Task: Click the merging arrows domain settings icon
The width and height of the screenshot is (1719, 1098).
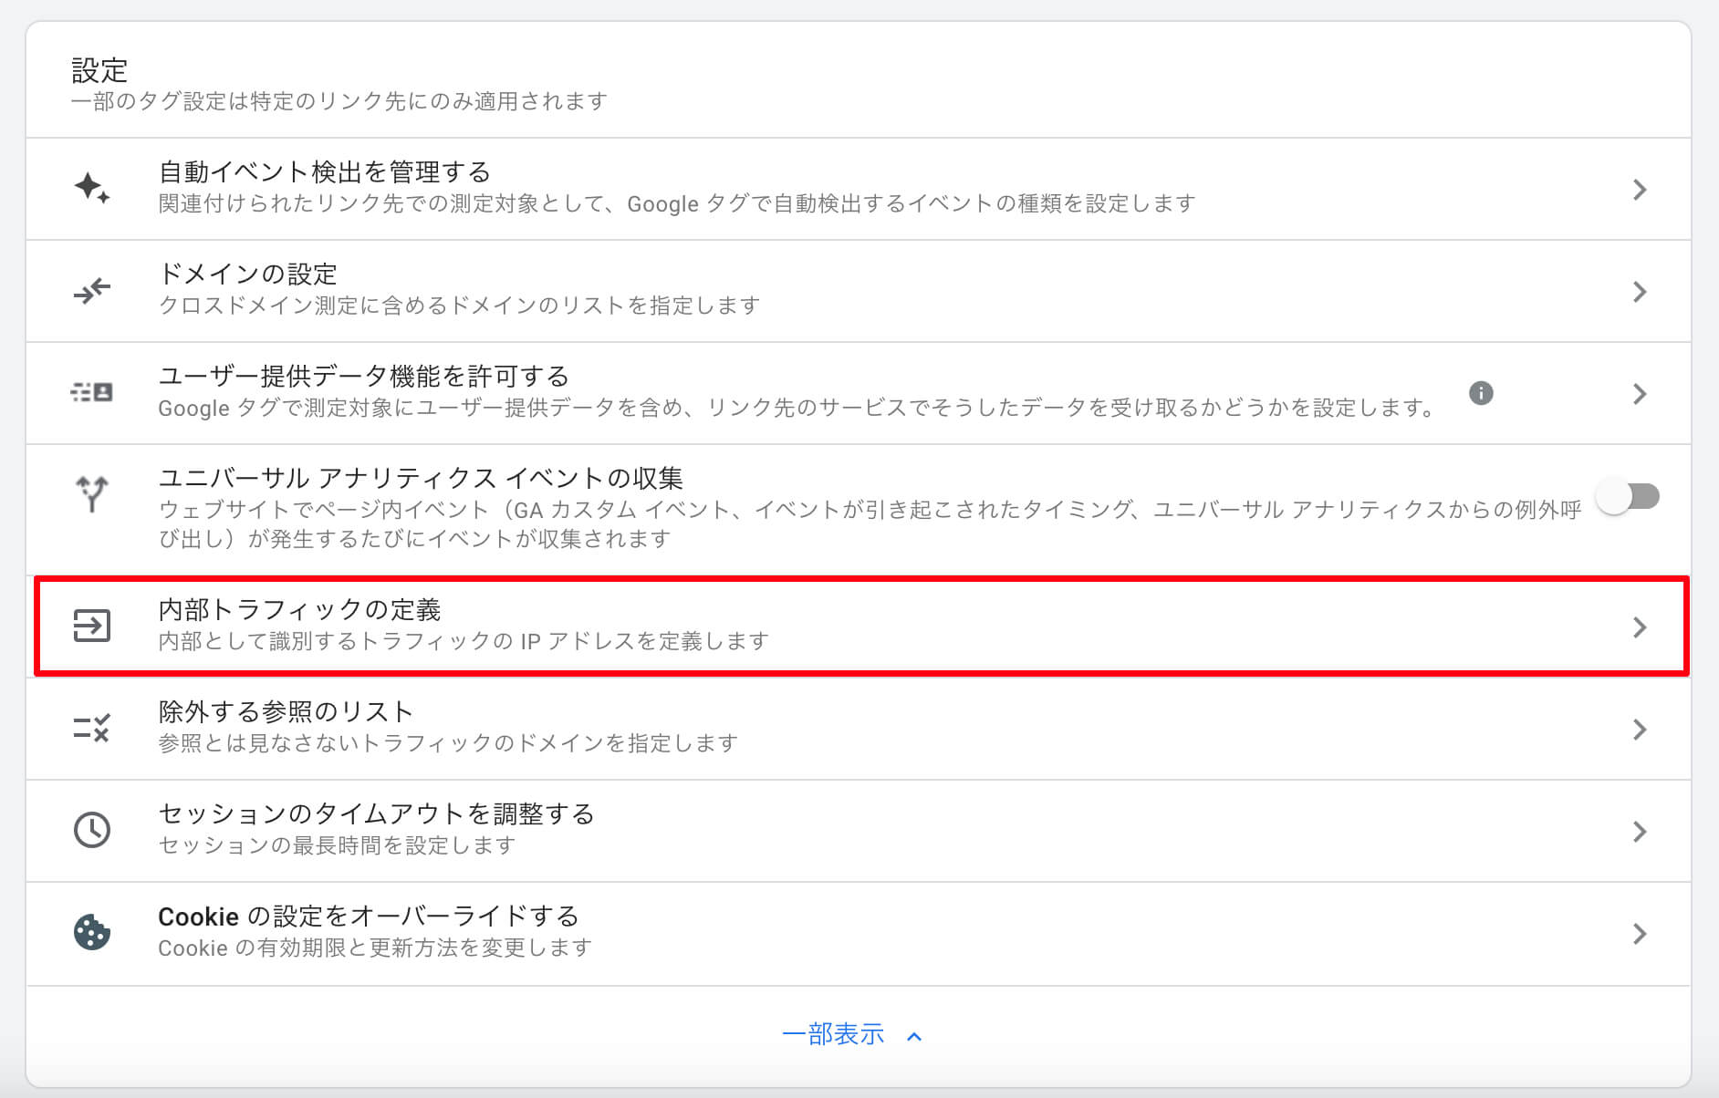Action: point(92,291)
